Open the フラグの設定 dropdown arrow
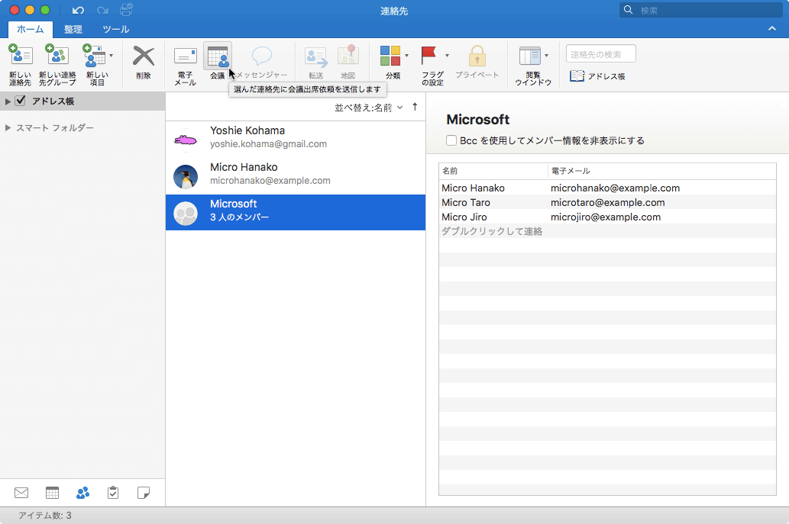Image resolution: width=789 pixels, height=524 pixels. 447,56
